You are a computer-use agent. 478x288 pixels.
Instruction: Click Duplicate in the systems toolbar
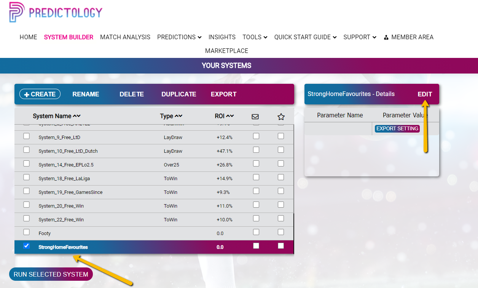[179, 94]
